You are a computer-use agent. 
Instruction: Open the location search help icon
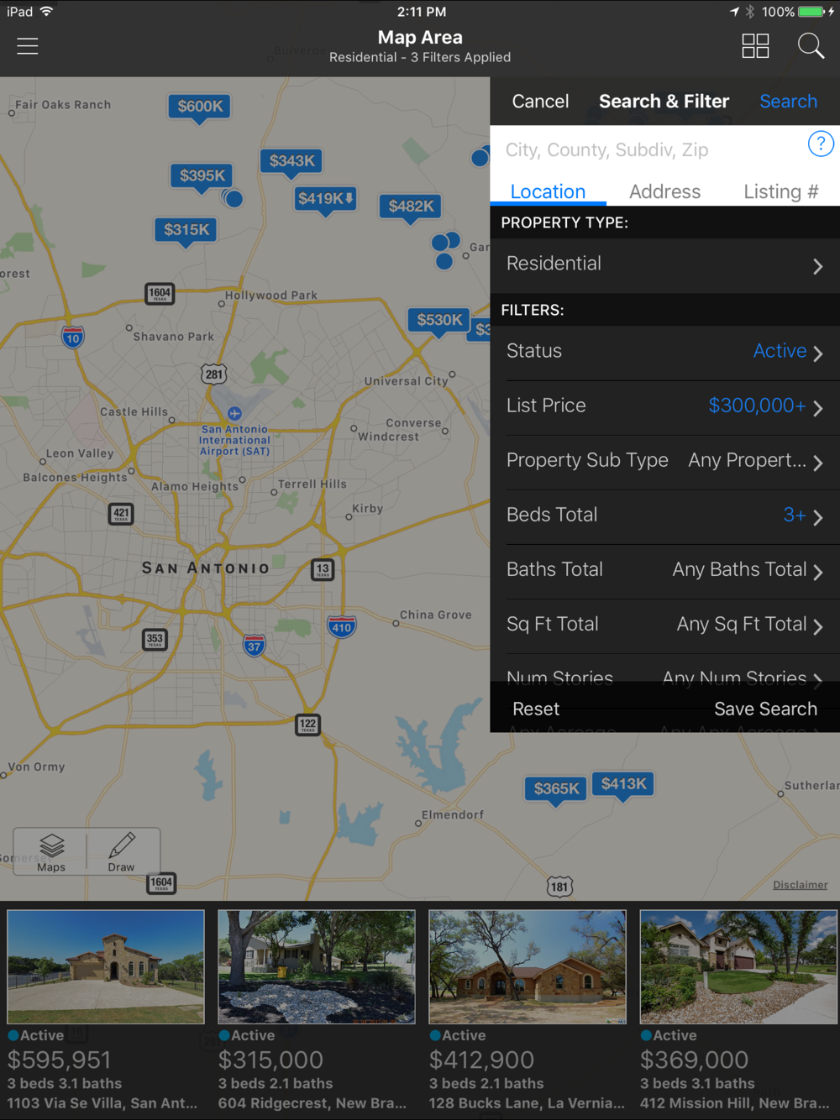point(821,144)
